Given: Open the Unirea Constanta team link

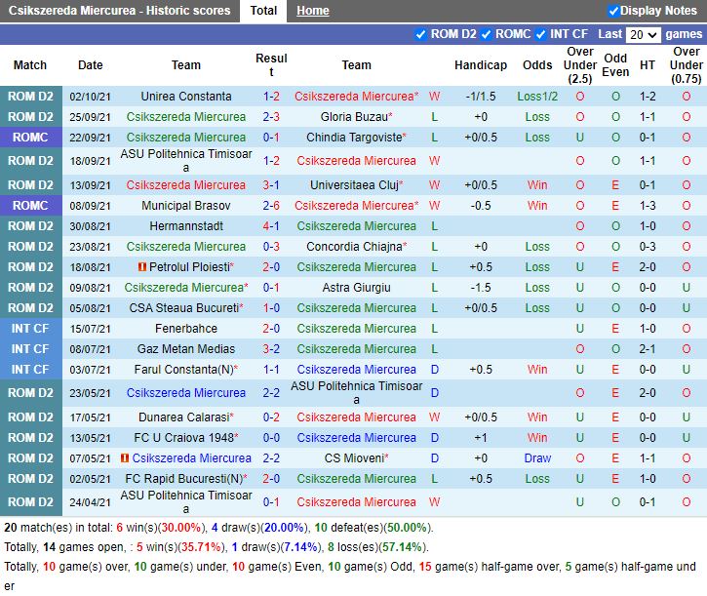Looking at the screenshot, I should tap(186, 97).
